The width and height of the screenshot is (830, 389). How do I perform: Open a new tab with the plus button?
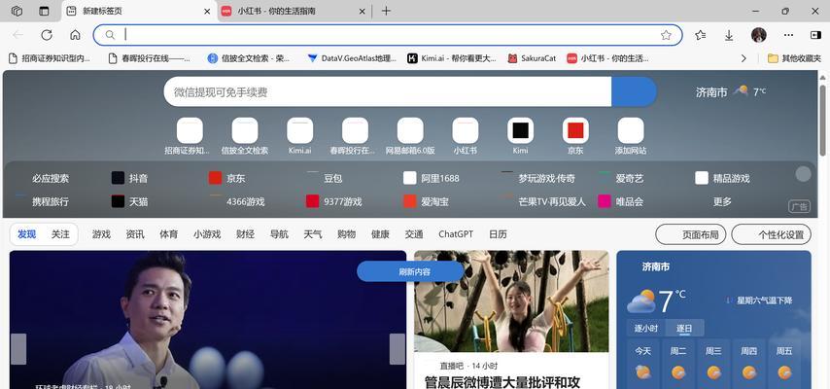coord(386,11)
